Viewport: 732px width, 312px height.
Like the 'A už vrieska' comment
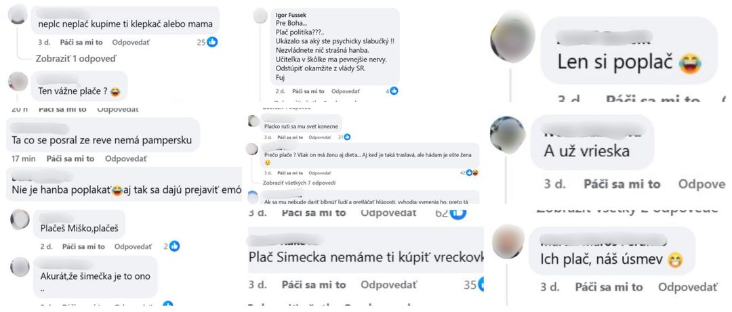coord(622,184)
